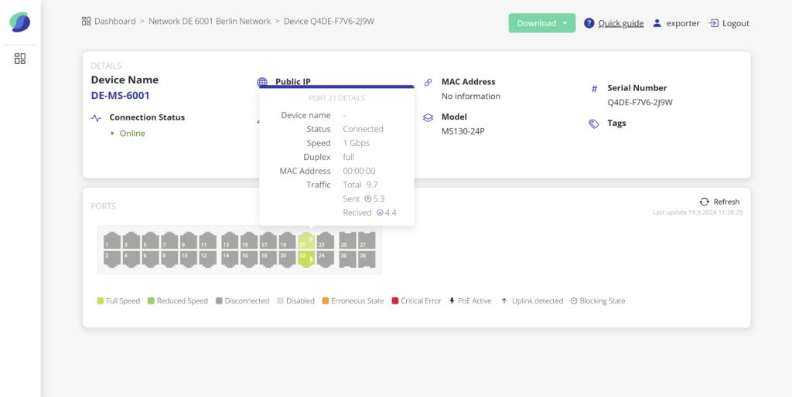Click SFP port 28

click(367, 259)
